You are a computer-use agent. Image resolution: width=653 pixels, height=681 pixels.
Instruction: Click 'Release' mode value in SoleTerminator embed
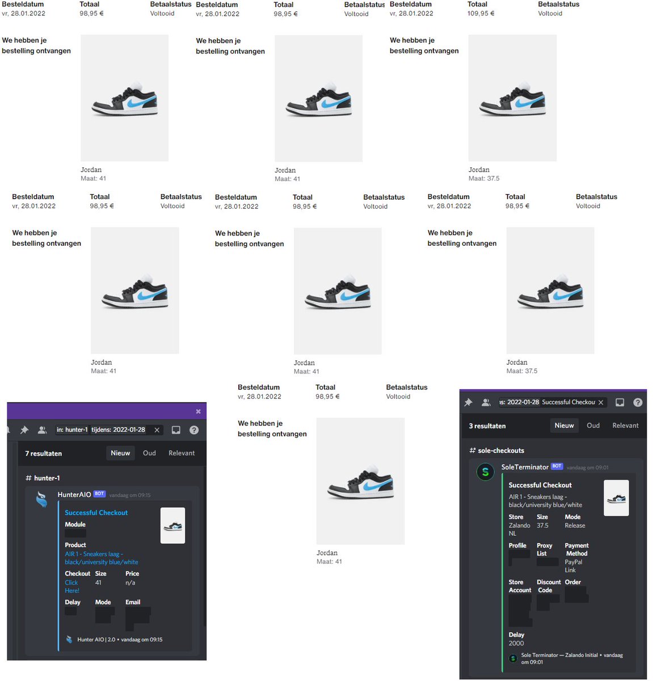point(575,526)
